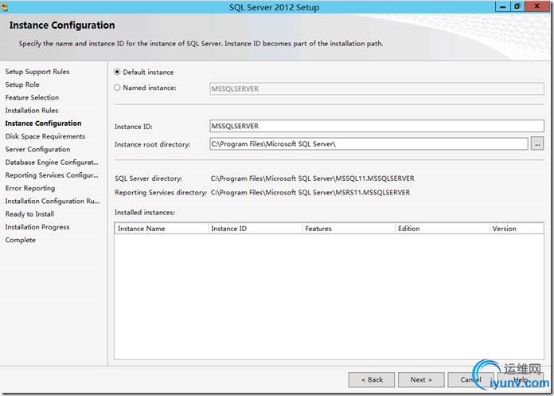Image resolution: width=554 pixels, height=396 pixels.
Task: Select Instance Configuration step
Action: (x=43, y=123)
